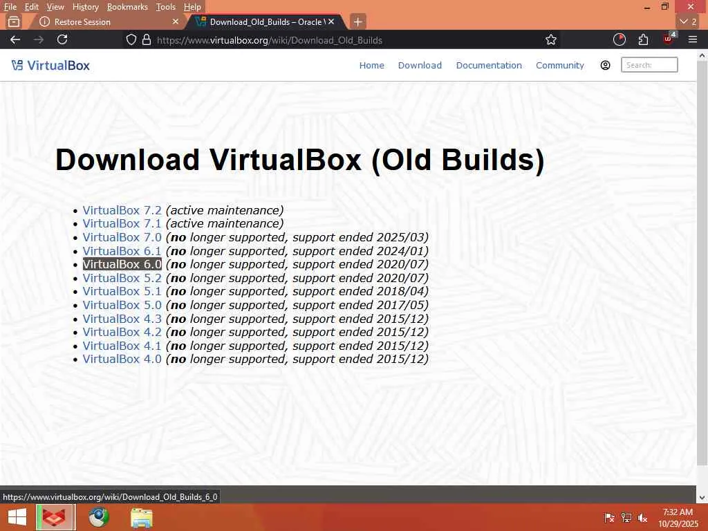Open the VirtualBox 7.2 link

click(122, 210)
